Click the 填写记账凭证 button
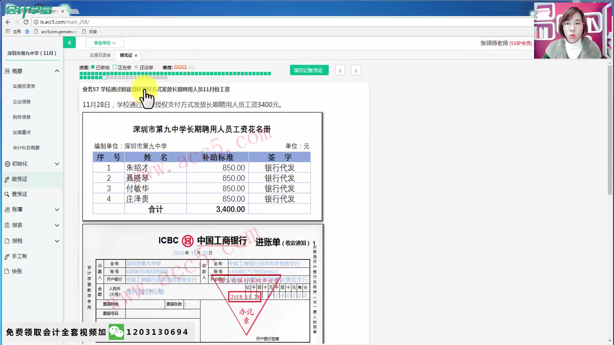The width and height of the screenshot is (614, 345). click(309, 70)
